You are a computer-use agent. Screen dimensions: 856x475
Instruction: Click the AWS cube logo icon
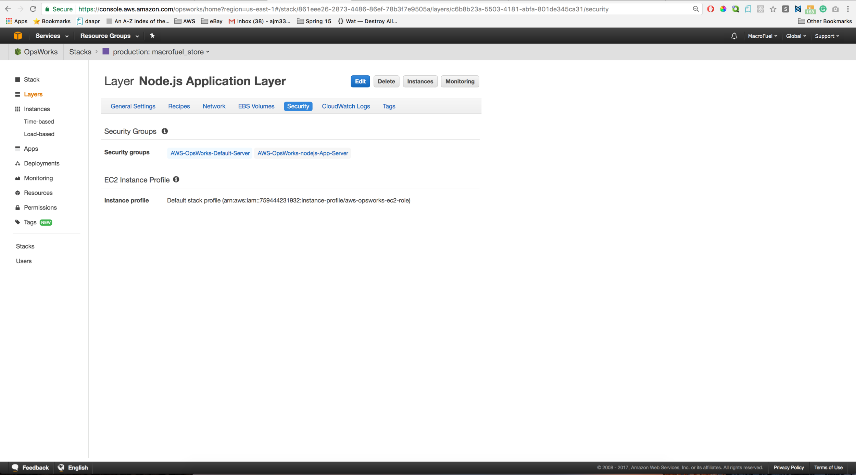click(x=18, y=36)
